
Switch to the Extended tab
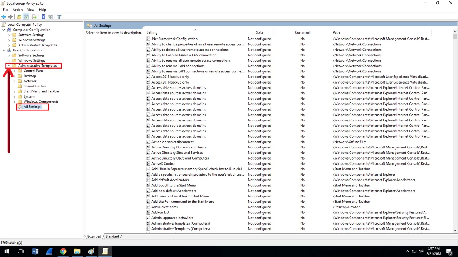tap(94, 236)
